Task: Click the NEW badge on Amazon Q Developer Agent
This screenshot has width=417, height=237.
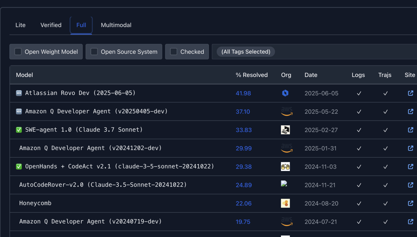Action: tap(19, 111)
